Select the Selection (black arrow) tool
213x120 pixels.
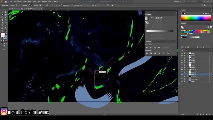tap(2, 12)
